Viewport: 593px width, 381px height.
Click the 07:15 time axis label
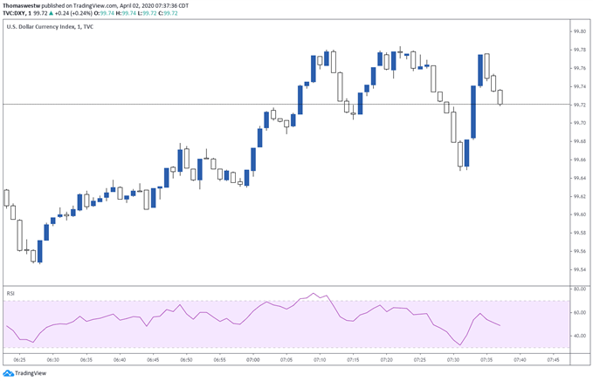point(353,360)
